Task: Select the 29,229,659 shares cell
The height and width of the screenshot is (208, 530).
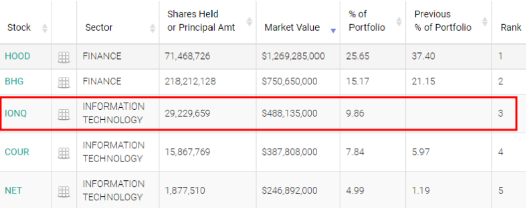Action: (x=188, y=113)
